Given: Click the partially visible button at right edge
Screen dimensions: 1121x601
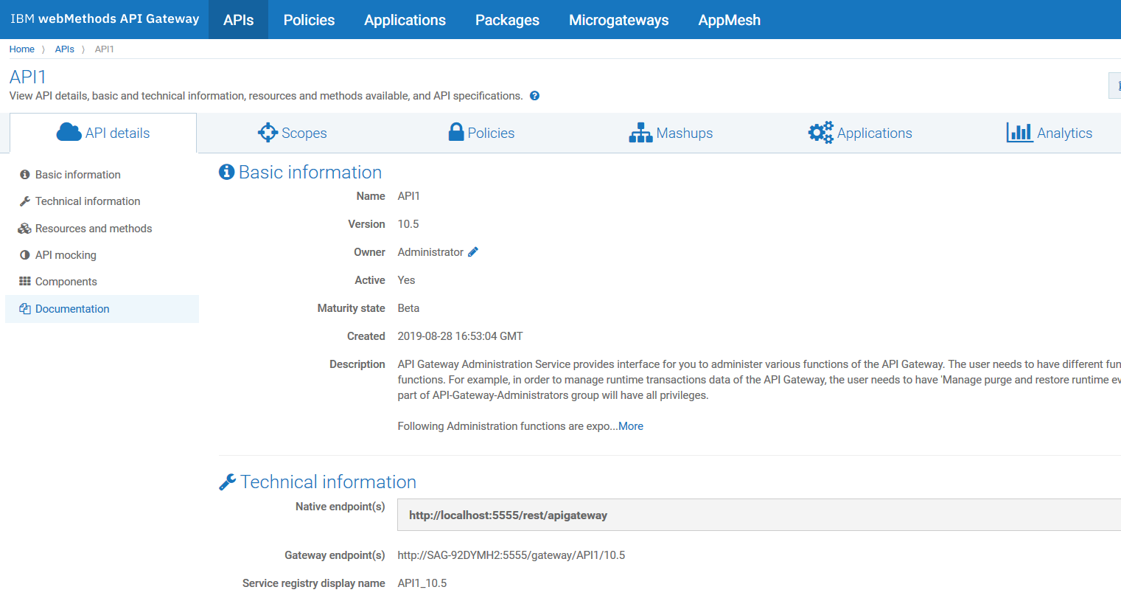Looking at the screenshot, I should (1115, 86).
